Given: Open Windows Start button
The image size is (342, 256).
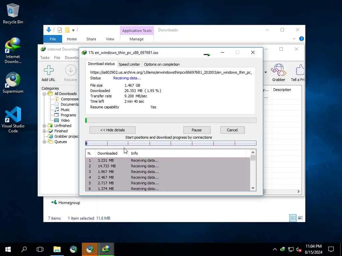Looking at the screenshot, I should [8, 249].
